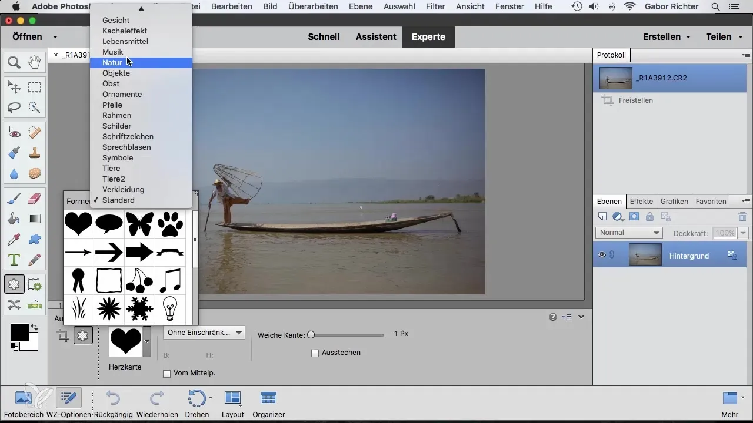Open the Filter menu
Image resolution: width=753 pixels, height=423 pixels.
click(435, 6)
